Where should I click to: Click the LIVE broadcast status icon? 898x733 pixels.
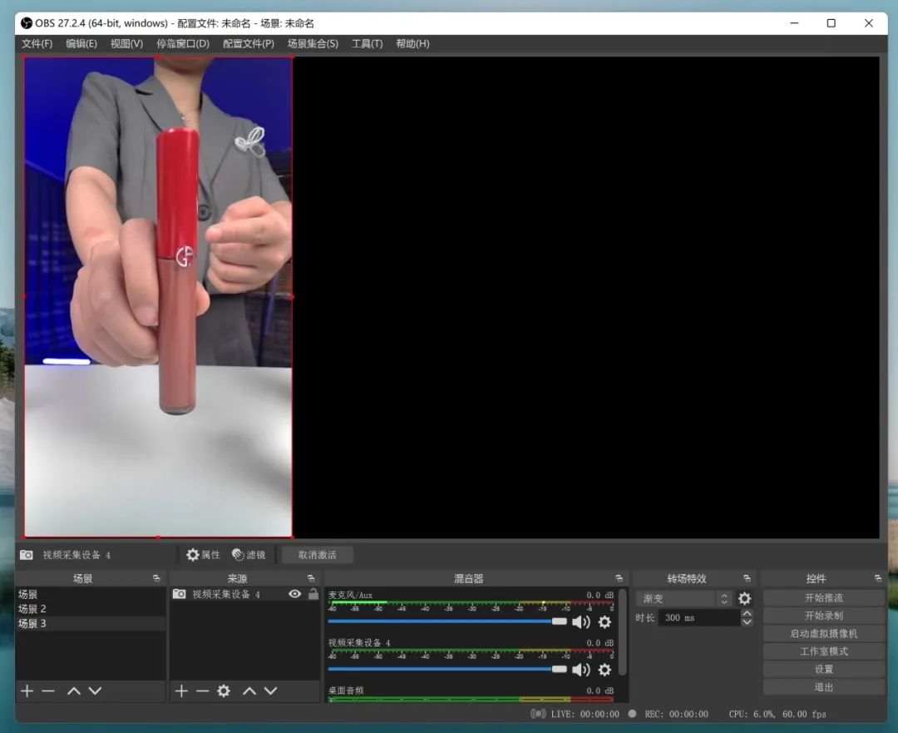coord(538,714)
